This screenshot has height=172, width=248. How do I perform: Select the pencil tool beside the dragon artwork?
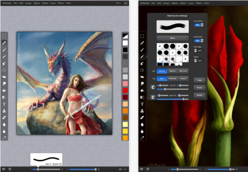tap(4, 43)
